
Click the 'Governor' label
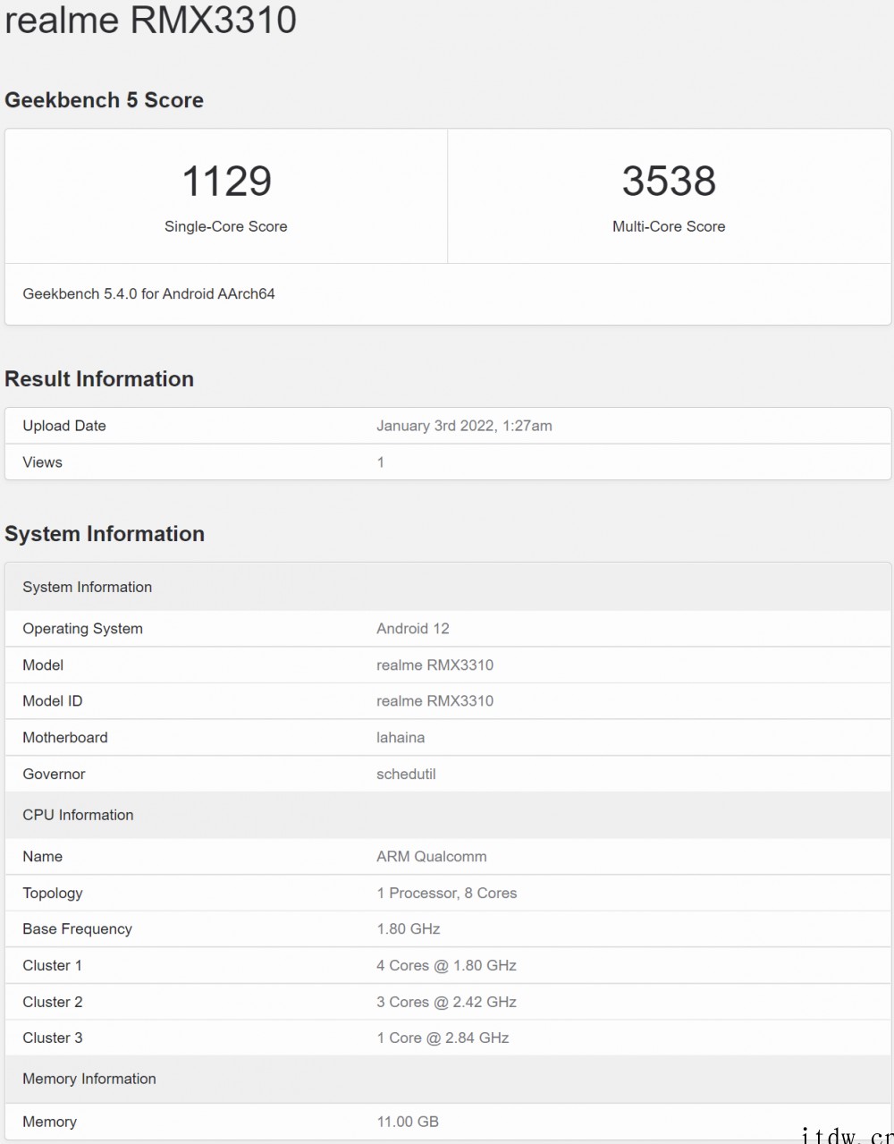click(54, 775)
